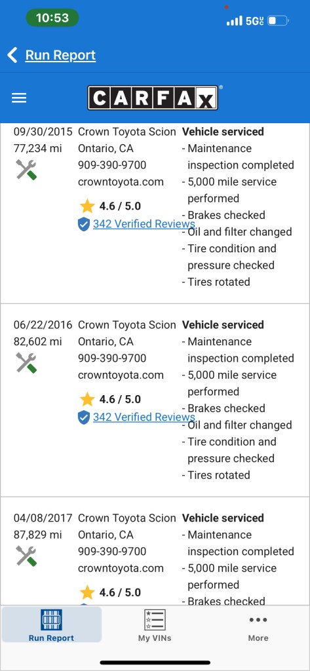Tap the back chevron beside Run Report
The height and width of the screenshot is (671, 310).
pos(12,55)
